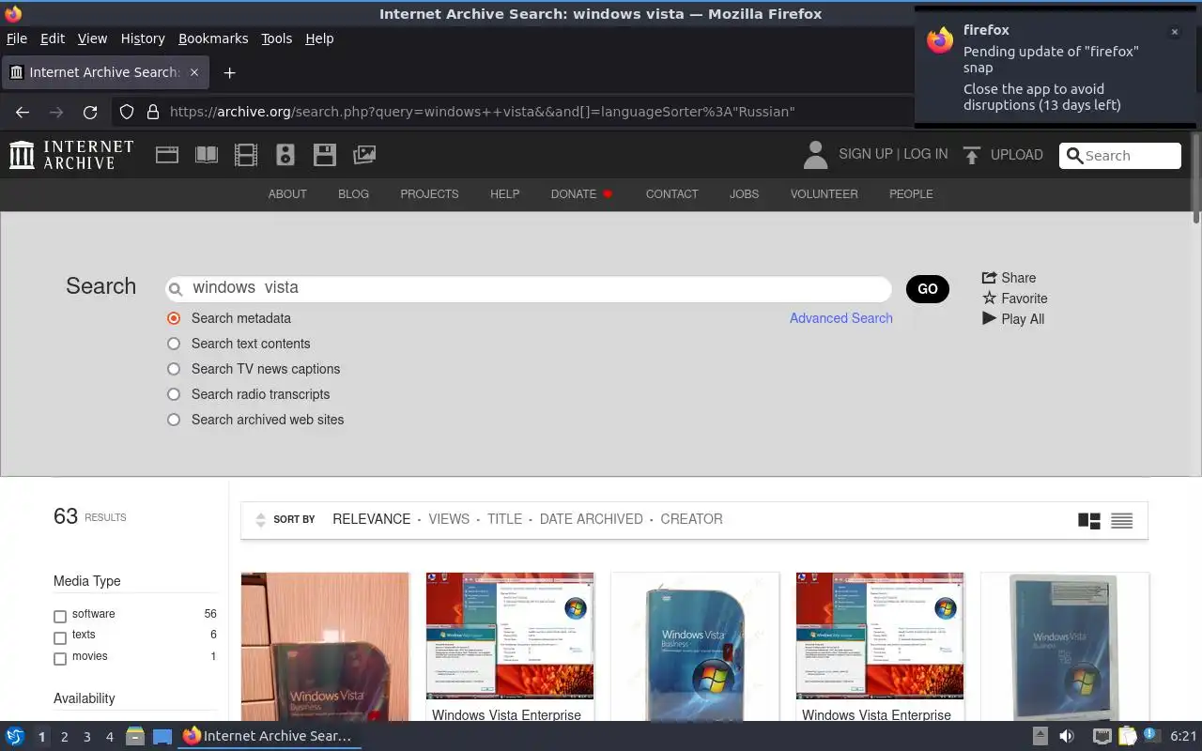Image resolution: width=1202 pixels, height=751 pixels.
Task: Open the Web (Wayback) media icon
Action: click(x=167, y=155)
